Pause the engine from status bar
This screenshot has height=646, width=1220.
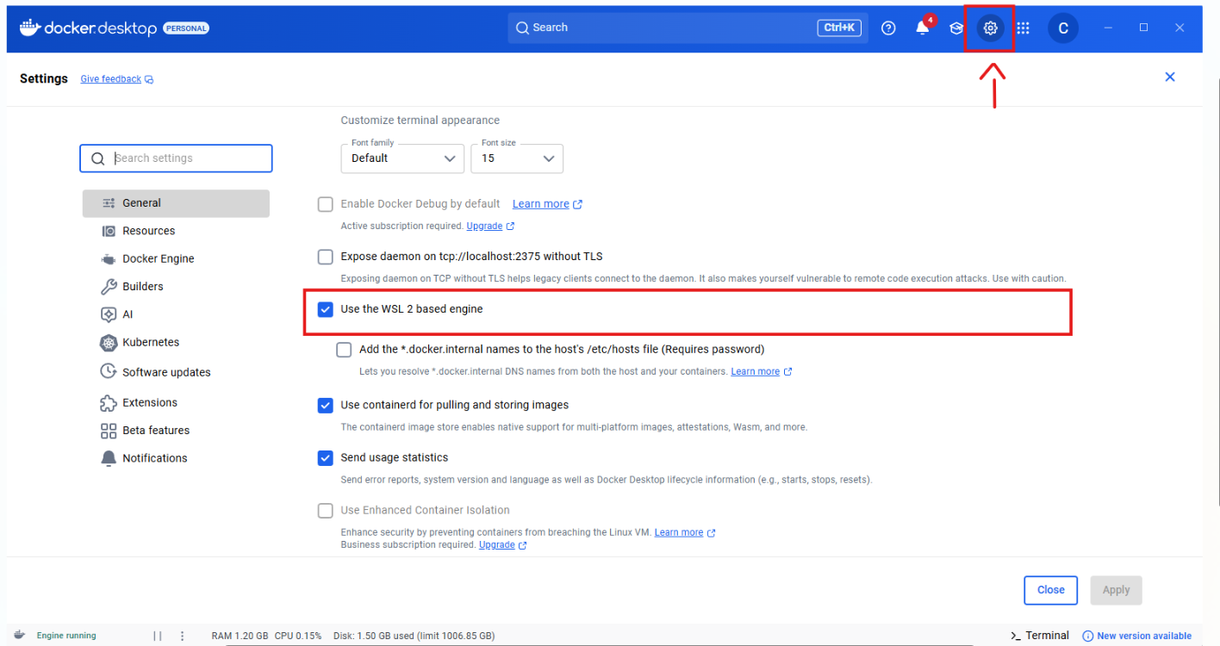(158, 636)
